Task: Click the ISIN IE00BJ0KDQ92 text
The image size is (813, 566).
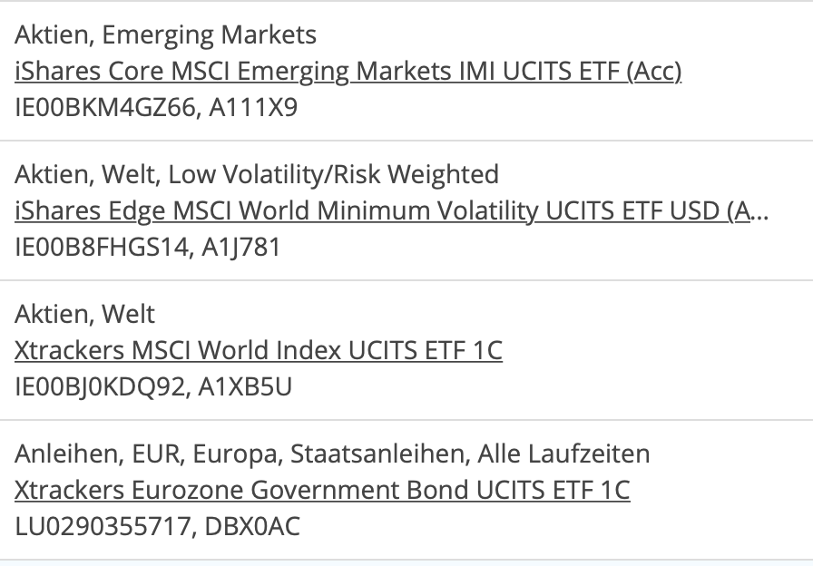Action: tap(102, 386)
